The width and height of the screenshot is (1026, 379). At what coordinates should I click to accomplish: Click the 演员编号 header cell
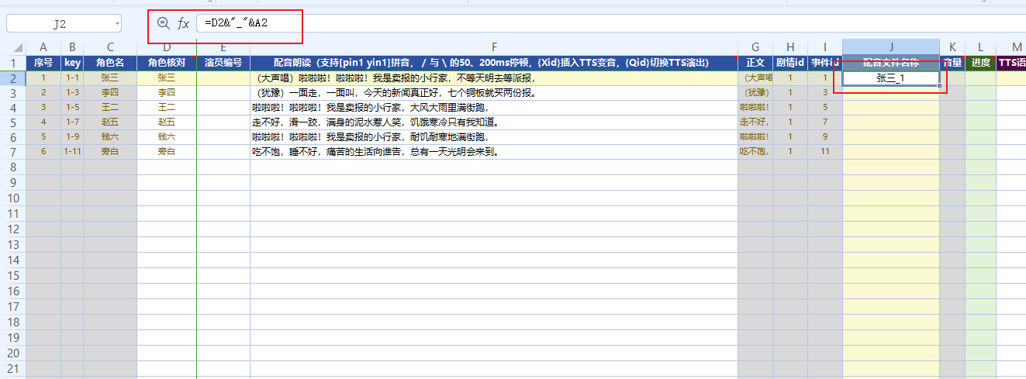pos(223,62)
